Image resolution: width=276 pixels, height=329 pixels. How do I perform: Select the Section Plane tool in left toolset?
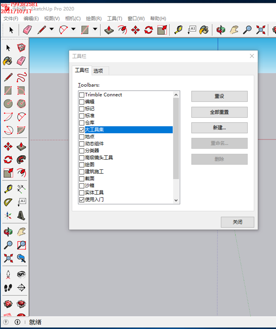coord(21,288)
